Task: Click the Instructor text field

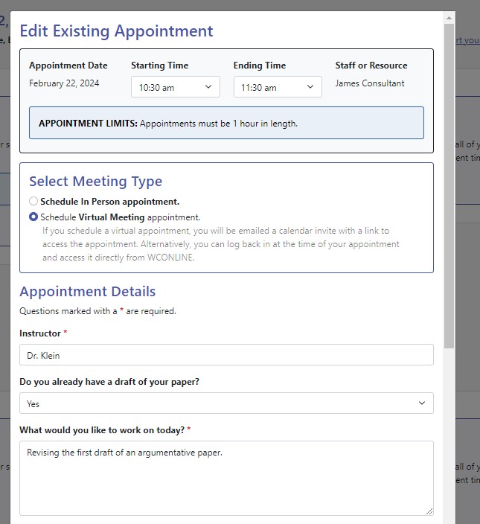Action: pyautogui.click(x=226, y=355)
